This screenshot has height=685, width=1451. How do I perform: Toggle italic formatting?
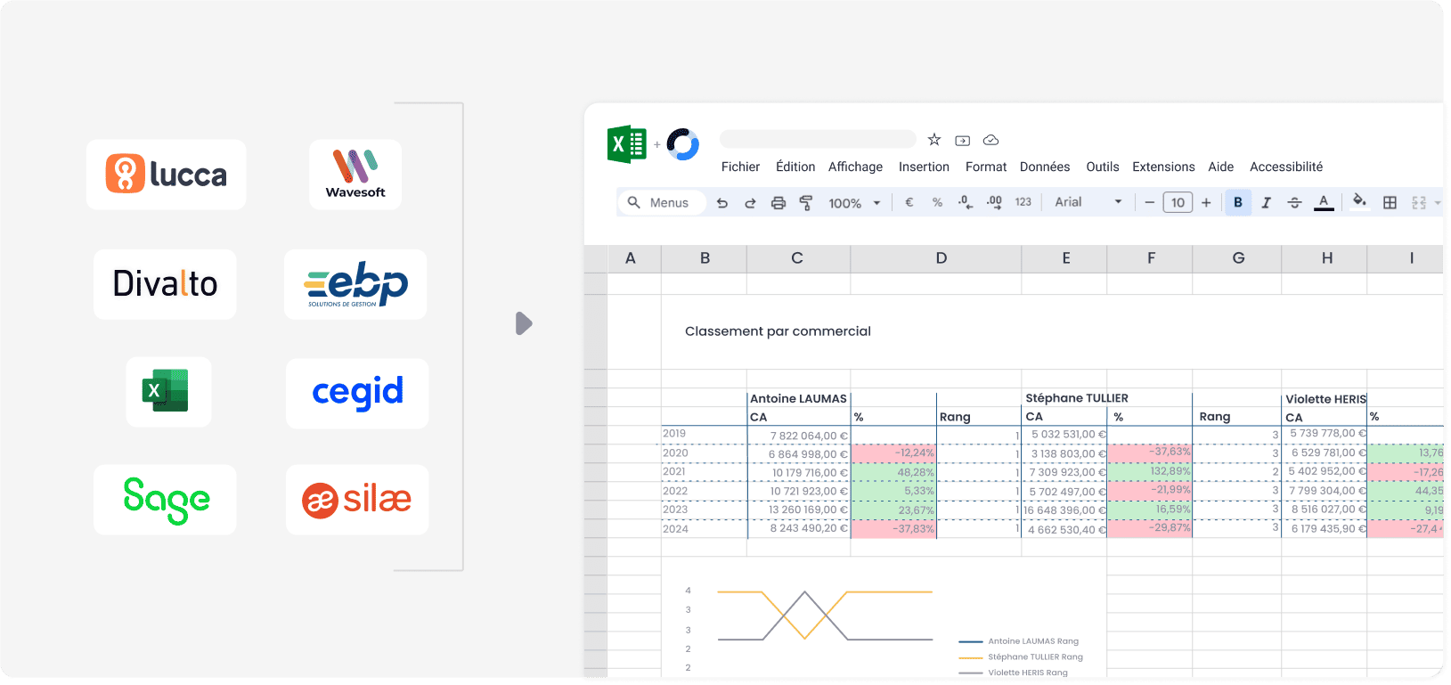(1266, 203)
